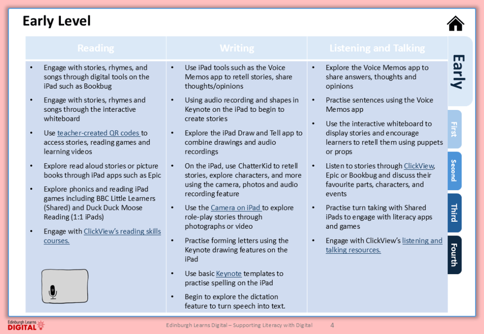
Task: Click the Reading column header
Action: [95, 48]
